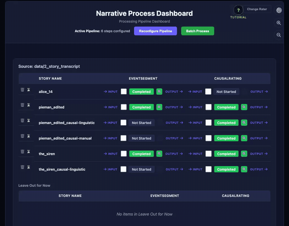Check the pieman_edited CausalRating checkbox
This screenshot has width=289, height=226.
pyautogui.click(x=209, y=107)
